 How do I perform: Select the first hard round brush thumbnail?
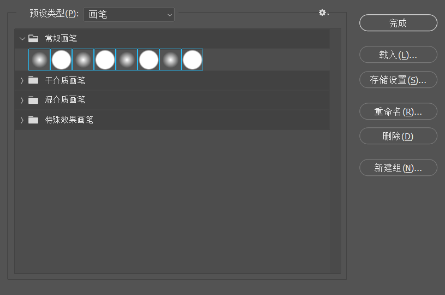(61, 60)
